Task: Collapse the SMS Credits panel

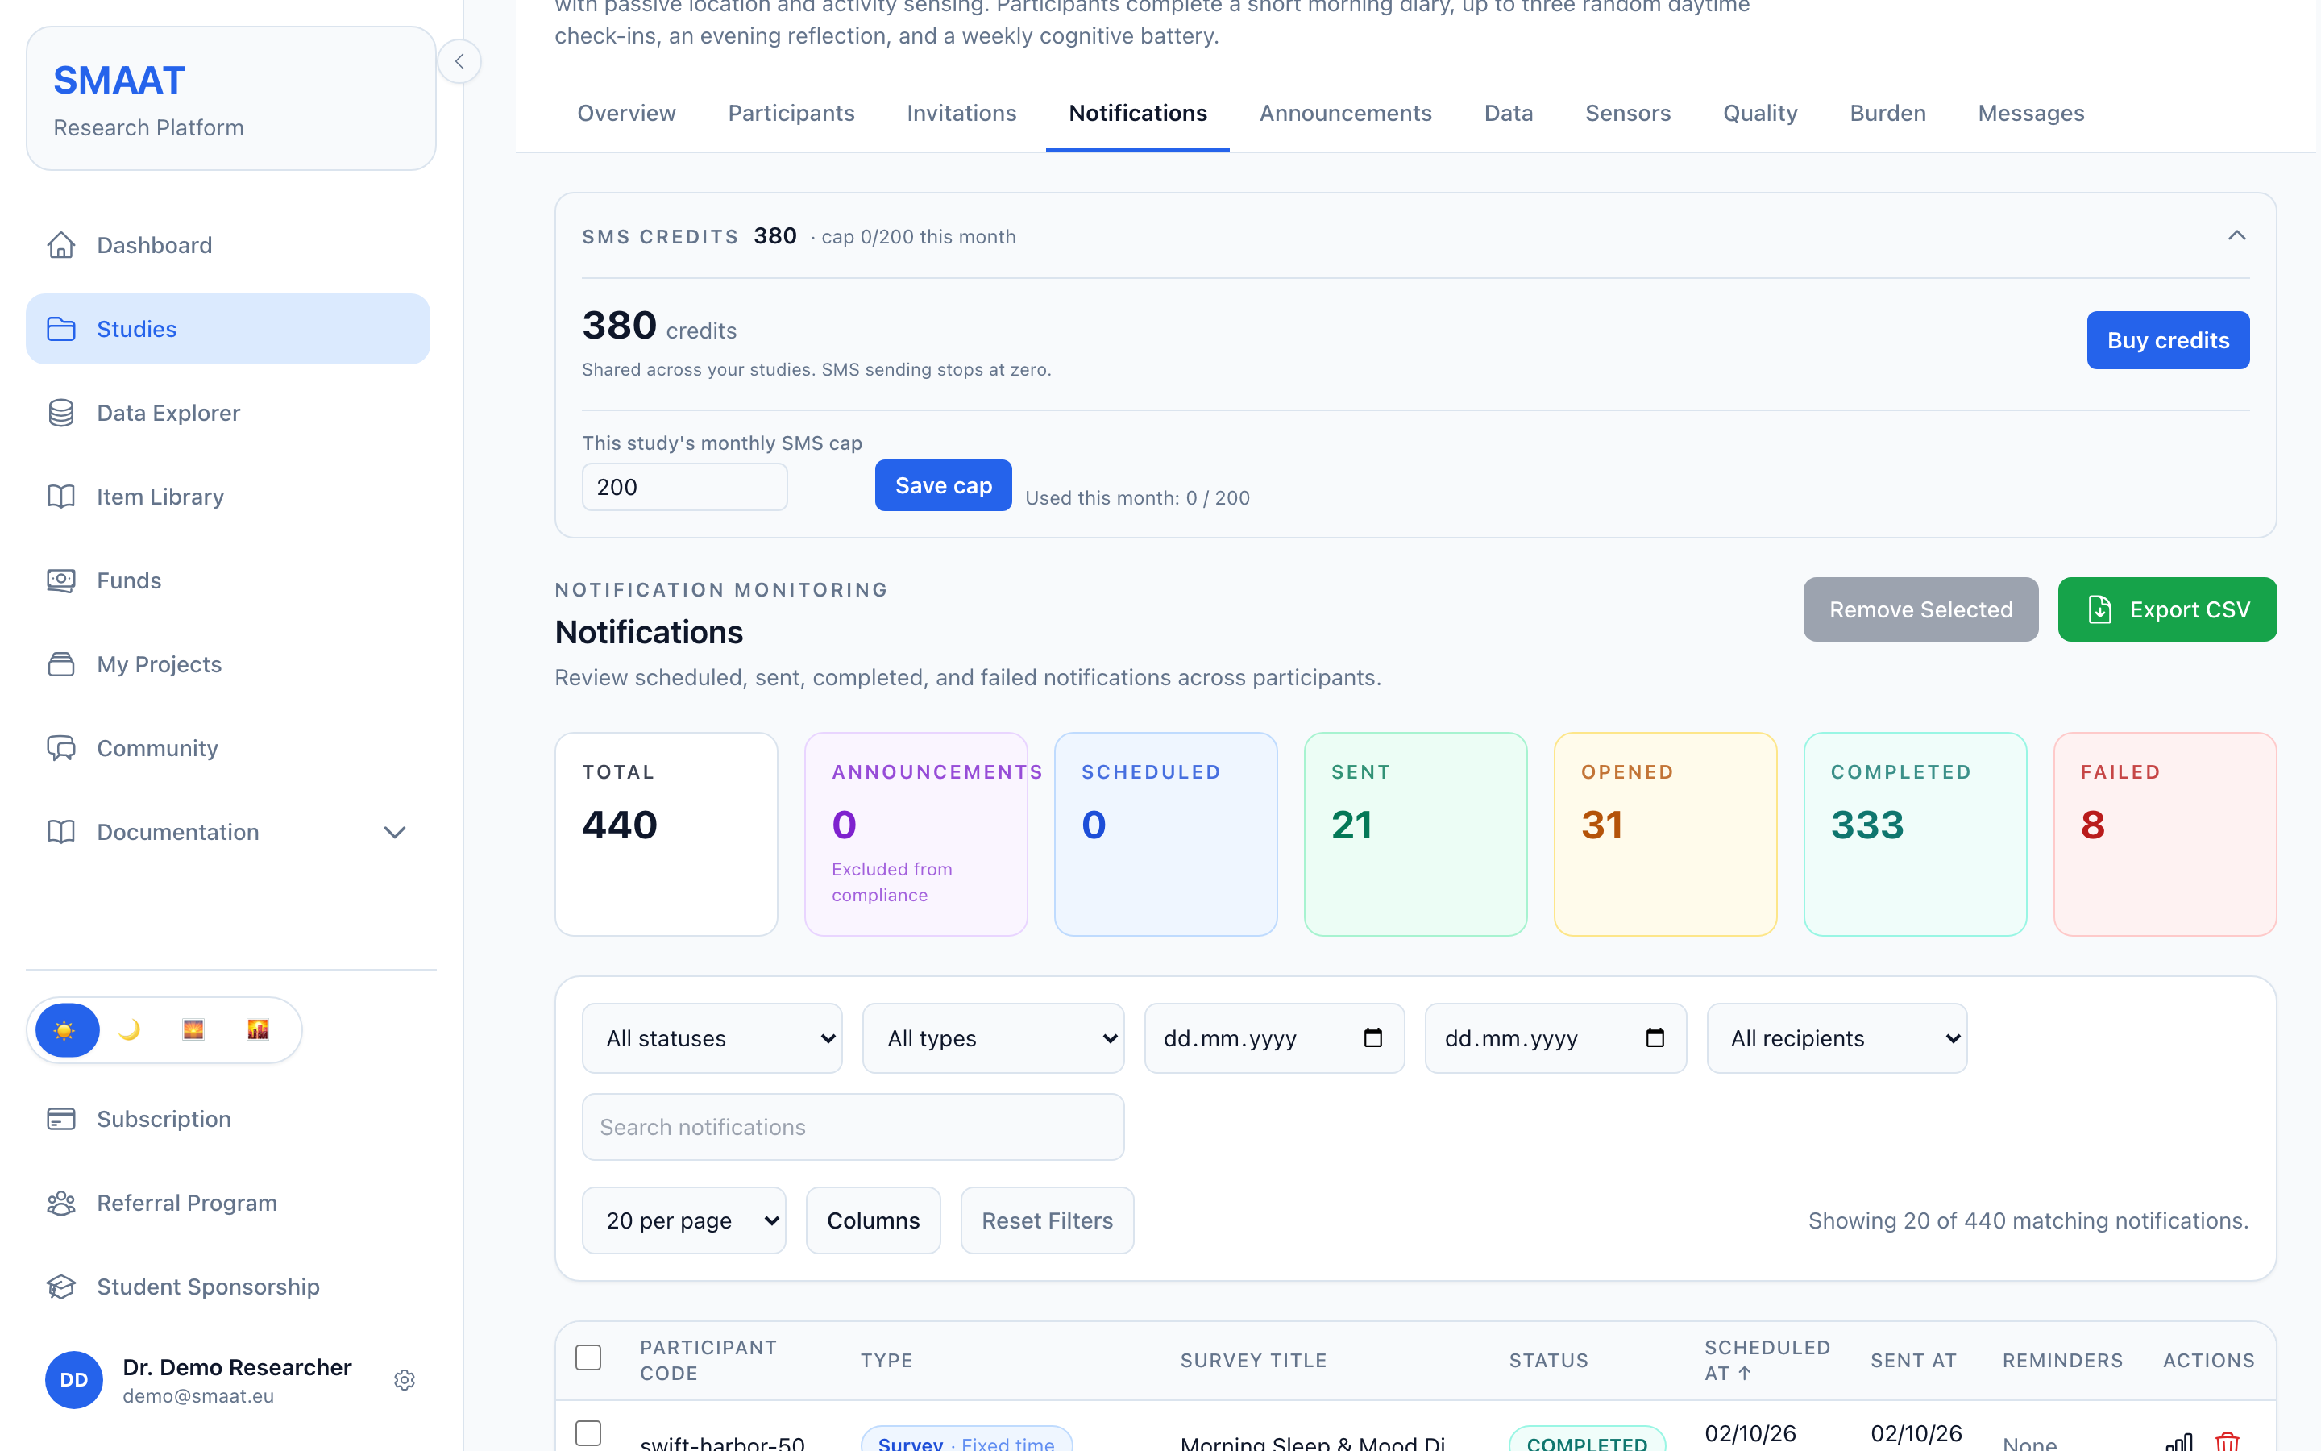Action: pyautogui.click(x=2236, y=236)
